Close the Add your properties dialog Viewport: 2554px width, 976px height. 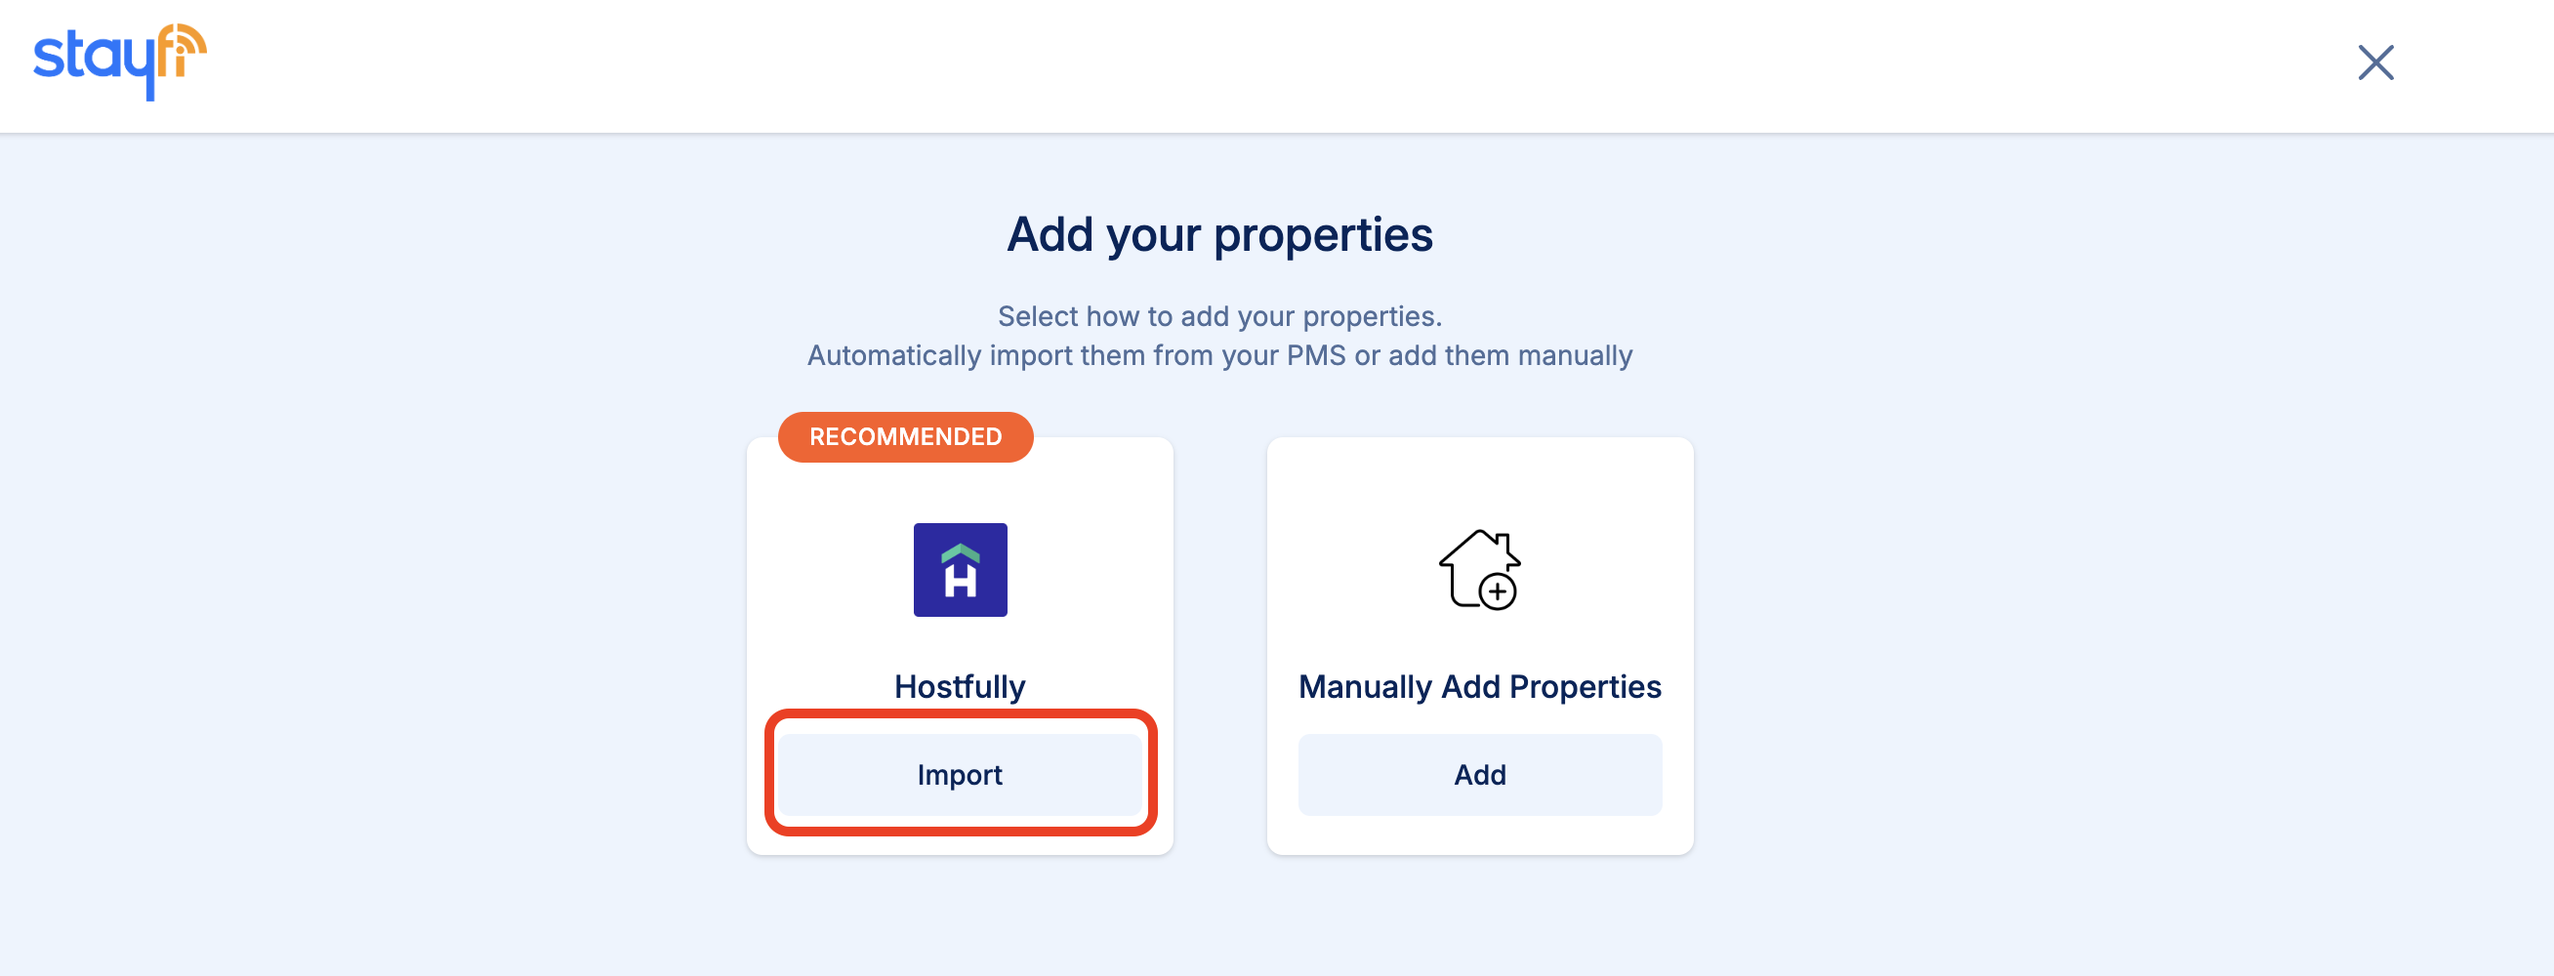click(x=2374, y=62)
